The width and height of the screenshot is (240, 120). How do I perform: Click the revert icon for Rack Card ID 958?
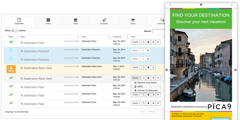pos(143,78)
